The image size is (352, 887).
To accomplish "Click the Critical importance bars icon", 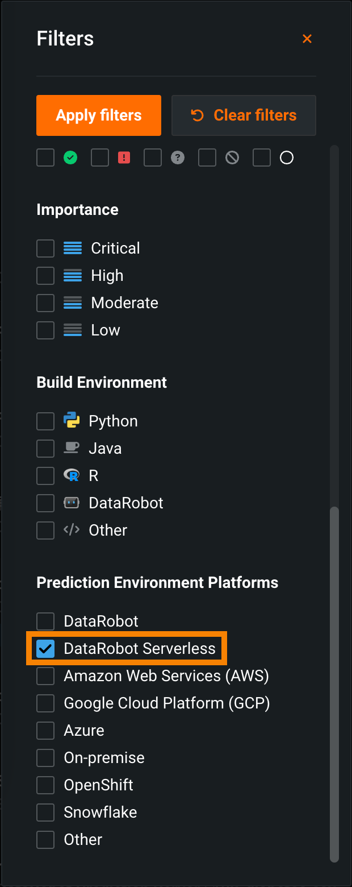I will click(73, 248).
